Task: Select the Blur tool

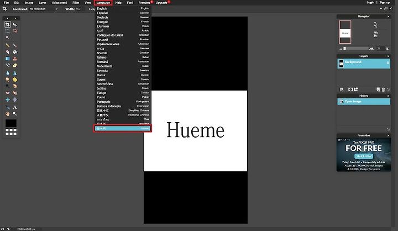Action: (7, 73)
